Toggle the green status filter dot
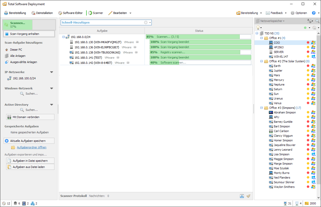321x207 pixels. point(305,28)
